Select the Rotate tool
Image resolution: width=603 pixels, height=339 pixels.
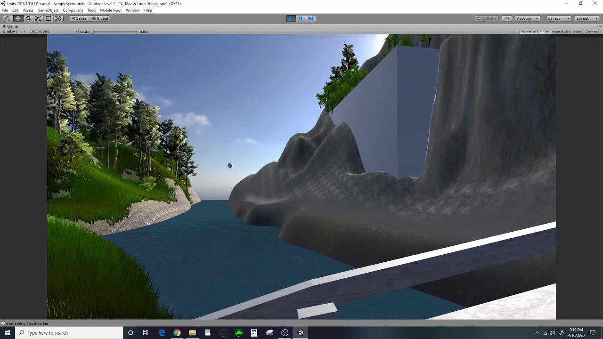28,18
